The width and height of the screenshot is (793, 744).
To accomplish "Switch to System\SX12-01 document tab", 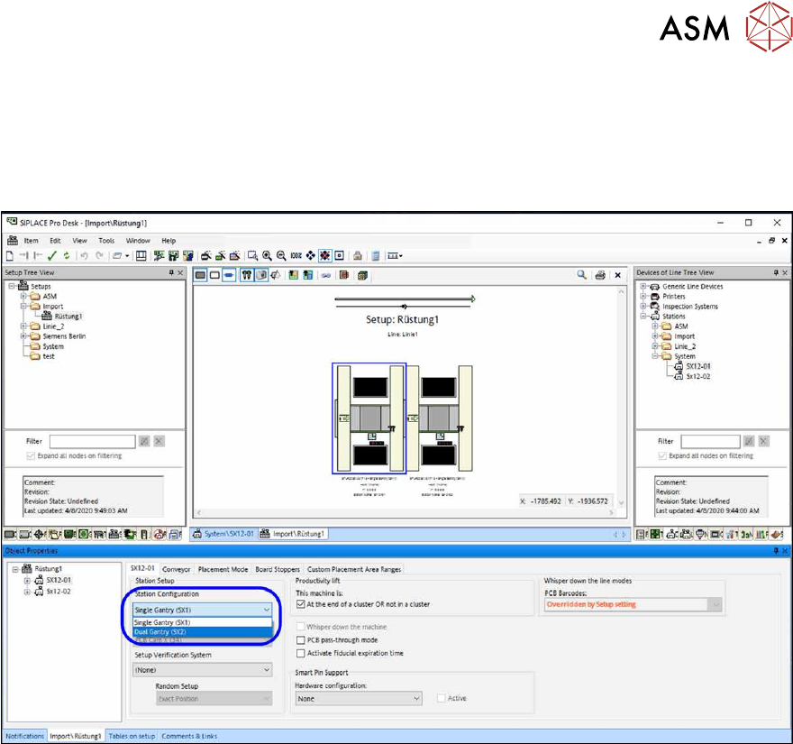I will (x=223, y=534).
